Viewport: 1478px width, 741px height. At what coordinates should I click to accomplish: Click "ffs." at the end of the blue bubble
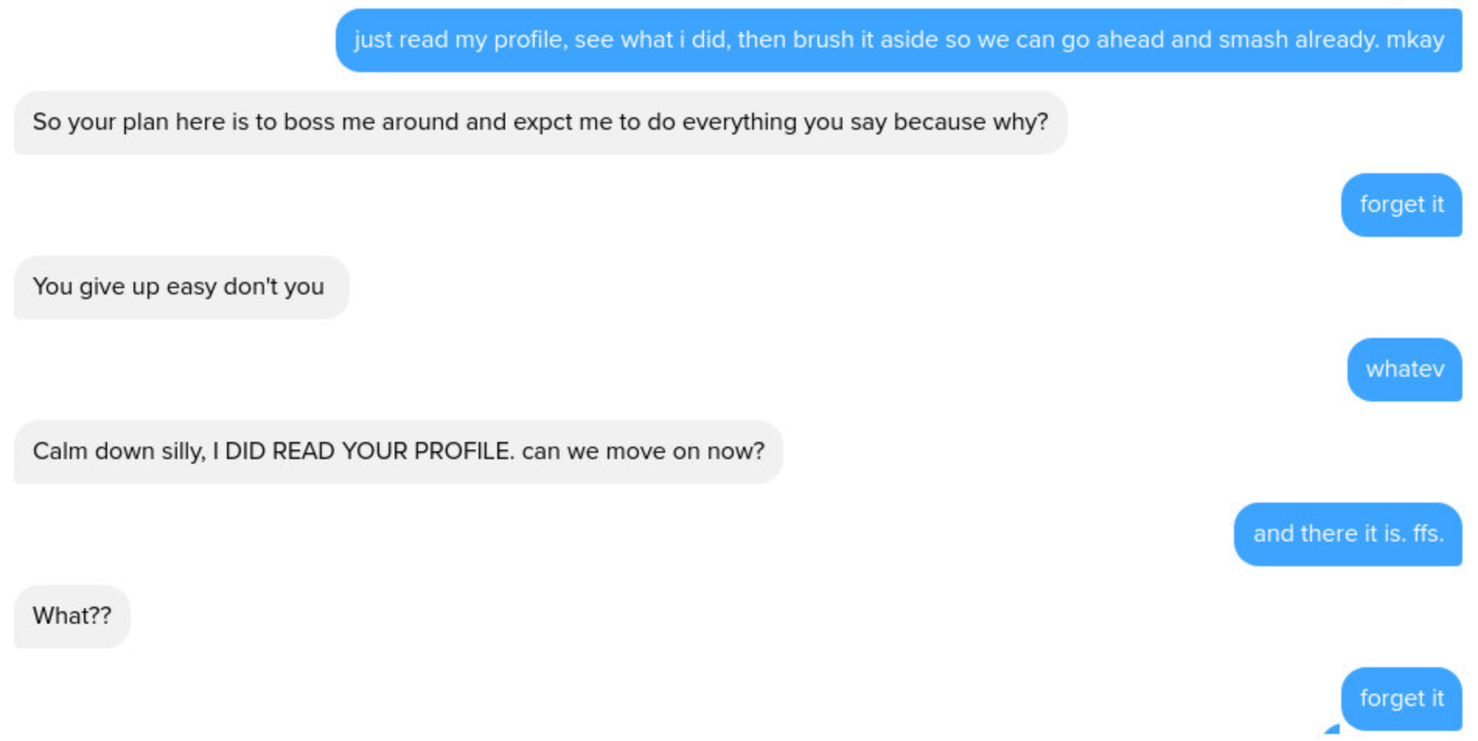tap(1428, 534)
